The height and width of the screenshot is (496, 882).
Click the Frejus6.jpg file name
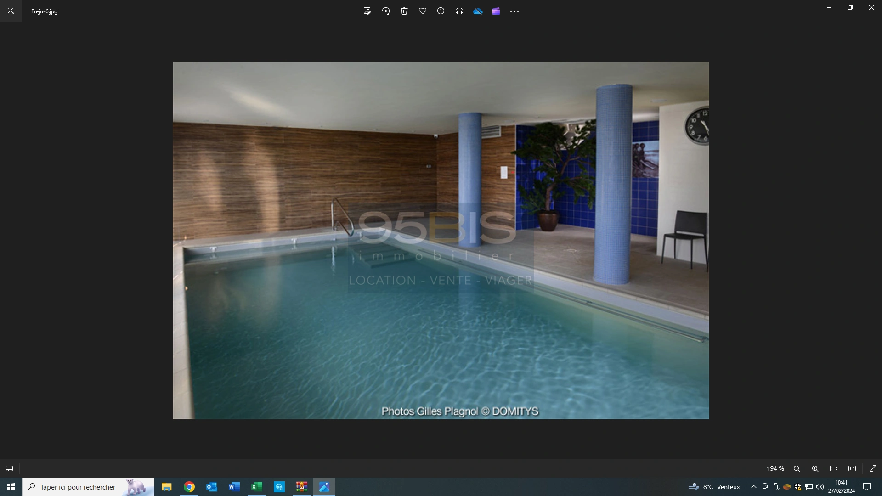coord(44,11)
